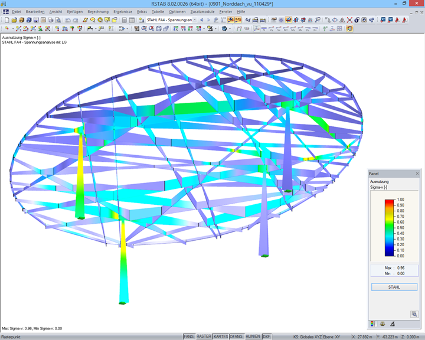This screenshot has width=425, height=340.
Task: Set view in Z direction
Action: click(x=190, y=28)
